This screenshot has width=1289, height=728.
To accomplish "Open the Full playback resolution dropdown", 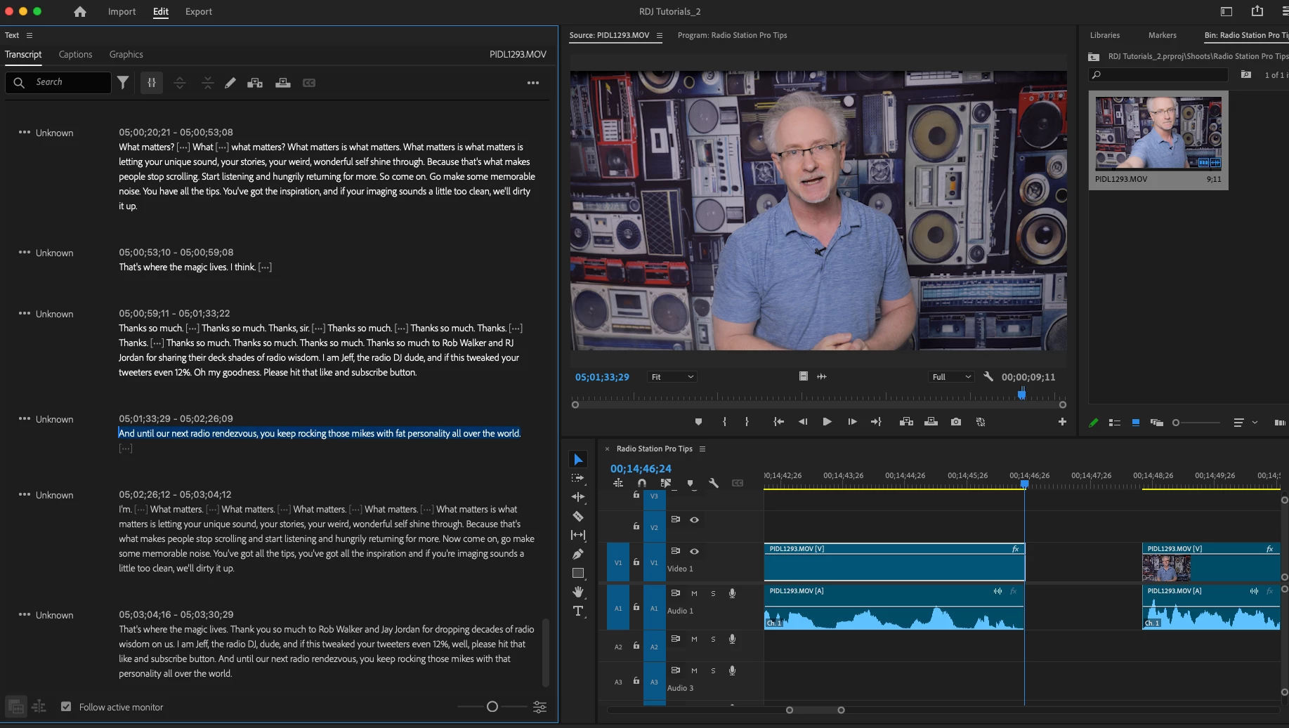I will [x=951, y=377].
